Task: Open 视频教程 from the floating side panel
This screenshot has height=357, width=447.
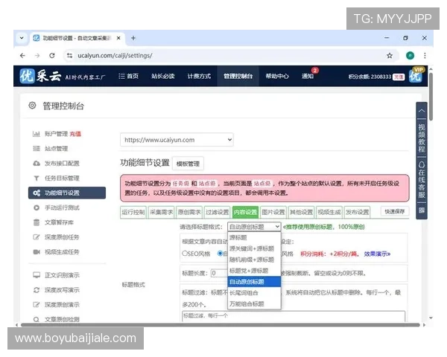Action: [422, 138]
